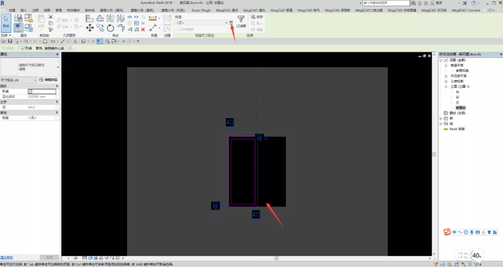503x267 pixels.
Task: Collapse the Views (all) tree node
Action: pyautogui.click(x=441, y=60)
